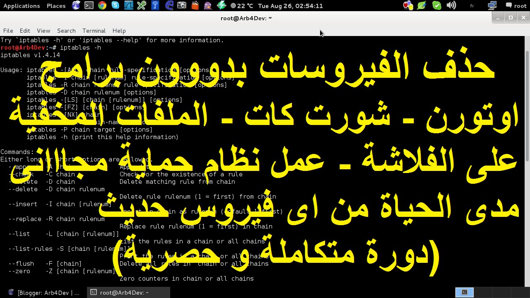Click the colored balls tray icon
Viewport: 530px width, 298px height.
point(408,5)
